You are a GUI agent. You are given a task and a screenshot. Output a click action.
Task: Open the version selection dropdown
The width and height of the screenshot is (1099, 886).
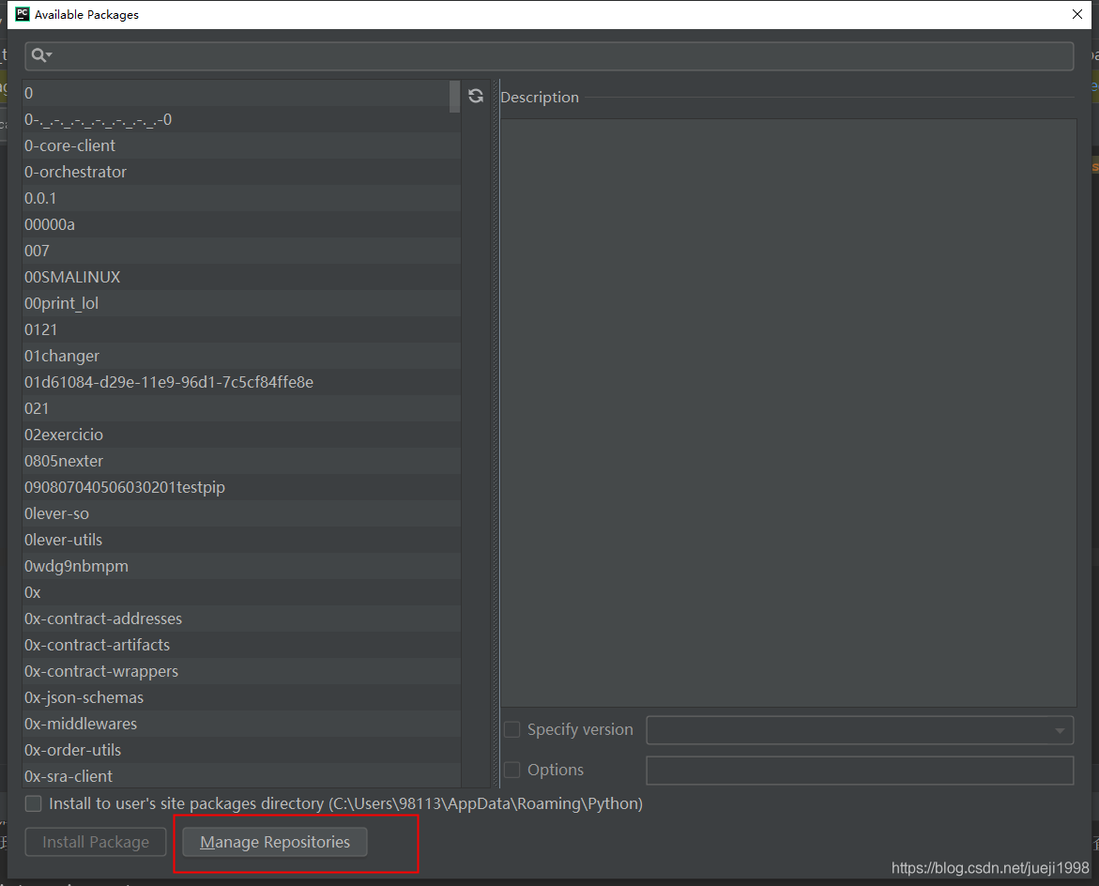point(860,730)
